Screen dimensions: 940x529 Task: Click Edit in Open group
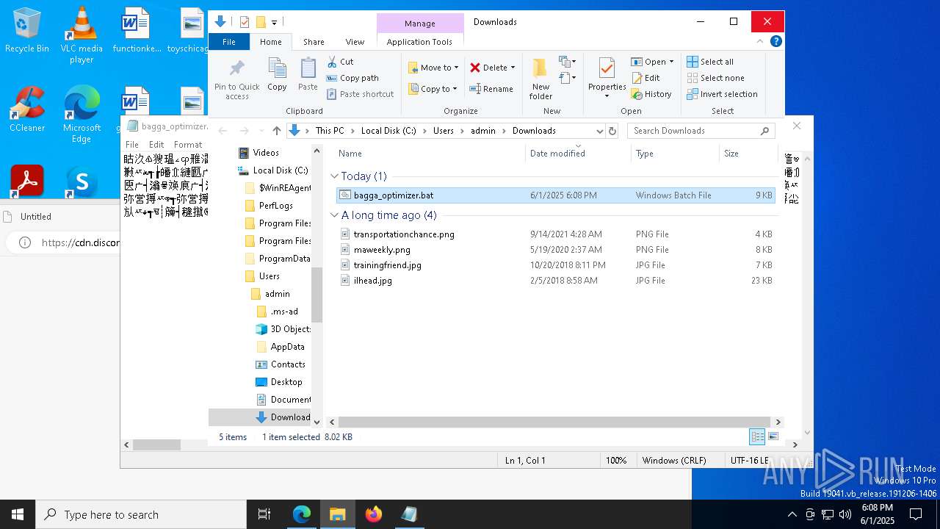click(x=646, y=78)
